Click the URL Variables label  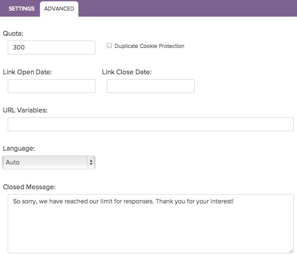tap(25, 110)
